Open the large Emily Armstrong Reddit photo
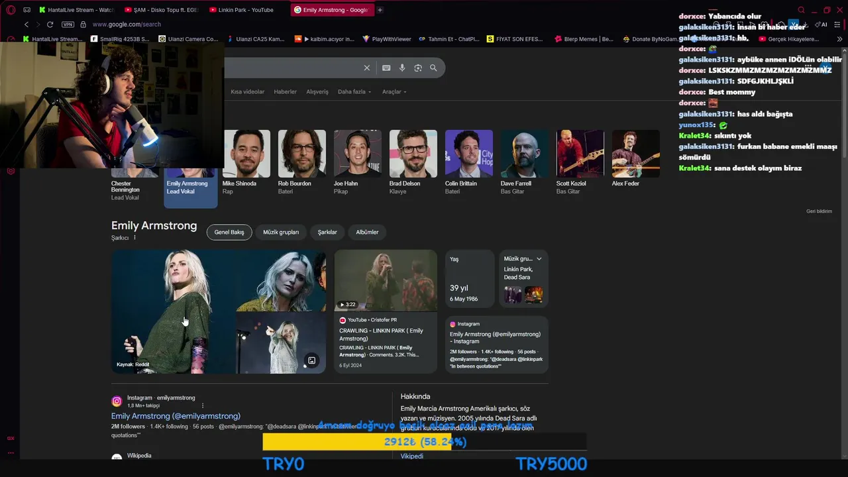The height and width of the screenshot is (477, 848). point(173,311)
